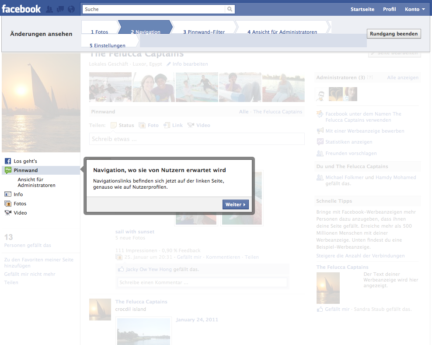Click Alle anzeigen for administrators

tap(403, 77)
